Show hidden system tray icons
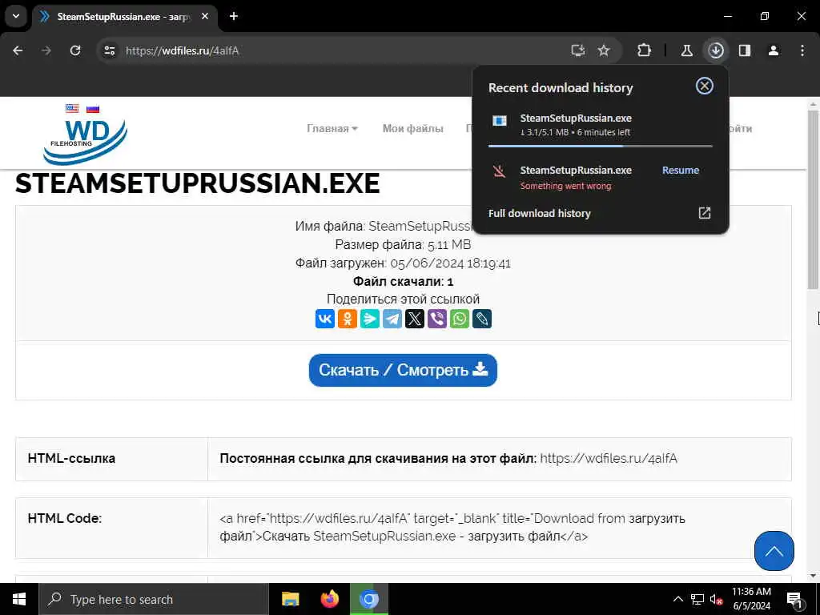Screen dimensions: 820x615 click(677, 599)
